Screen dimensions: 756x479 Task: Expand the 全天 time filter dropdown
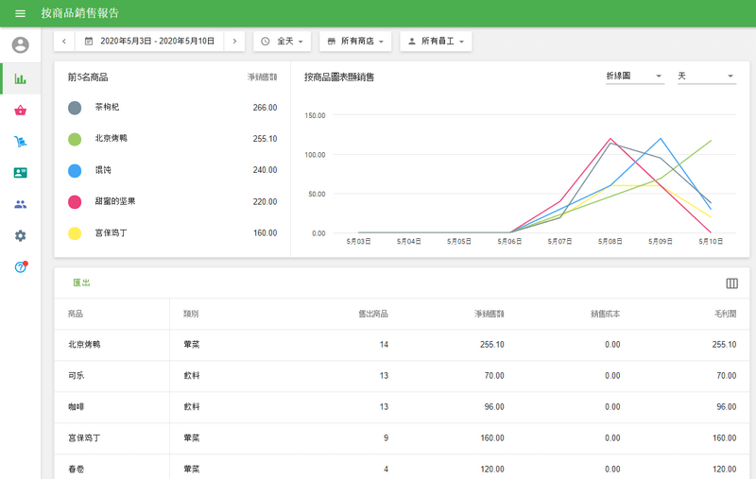tap(282, 42)
